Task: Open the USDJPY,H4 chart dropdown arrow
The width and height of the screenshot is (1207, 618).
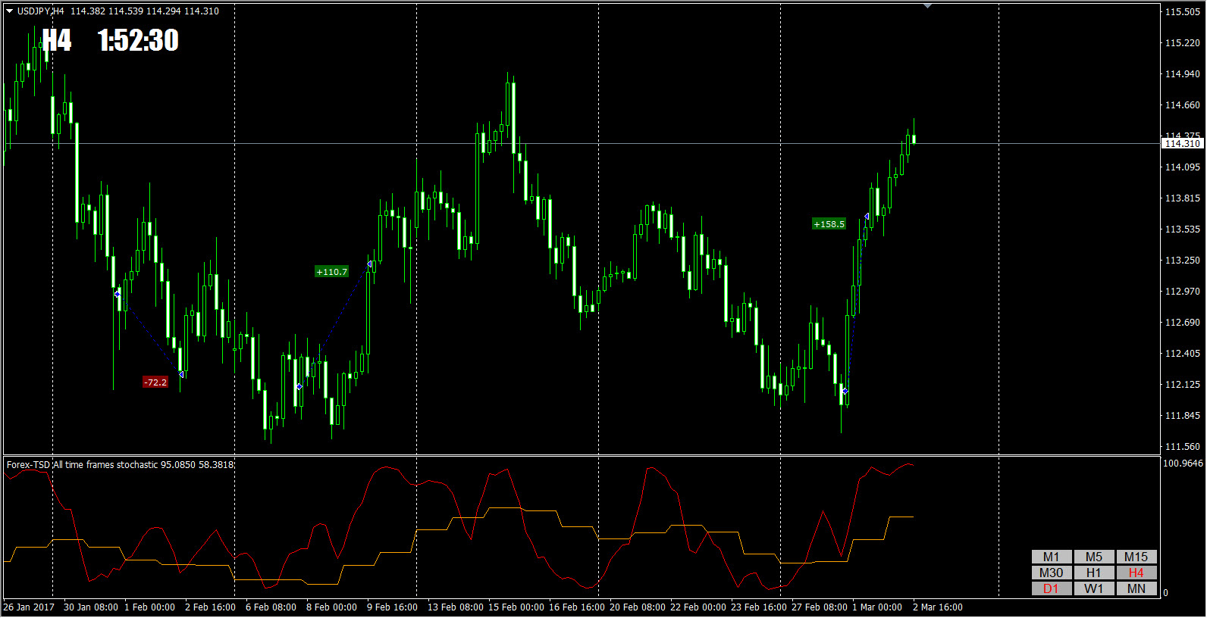Action: pyautogui.click(x=10, y=11)
